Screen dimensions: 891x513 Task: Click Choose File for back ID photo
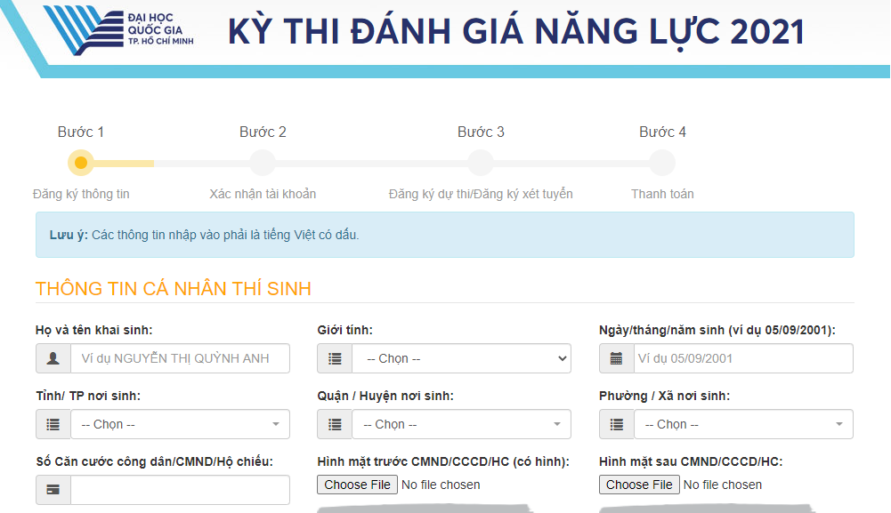click(x=639, y=485)
